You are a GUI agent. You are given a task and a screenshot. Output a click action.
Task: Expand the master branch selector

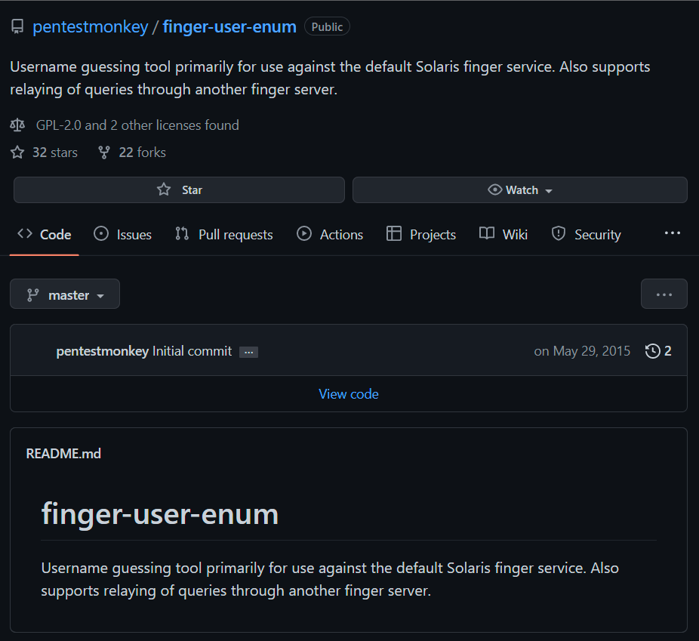coord(65,294)
